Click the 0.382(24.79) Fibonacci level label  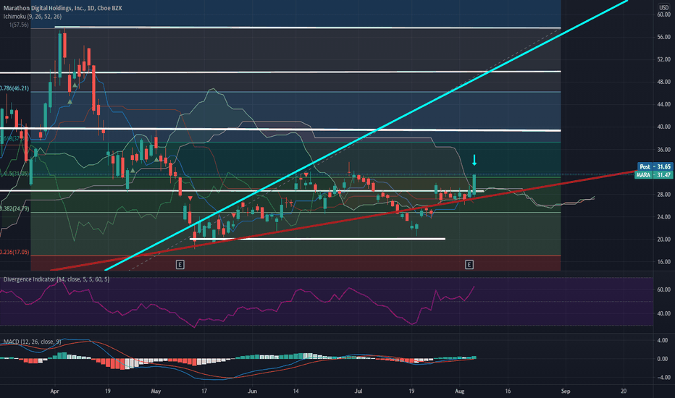tap(14, 208)
